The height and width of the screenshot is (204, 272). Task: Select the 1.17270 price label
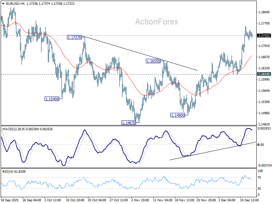coord(74,37)
